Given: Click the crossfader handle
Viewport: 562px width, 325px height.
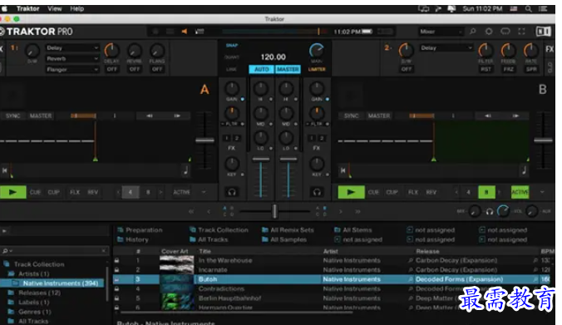Looking at the screenshot, I should [274, 211].
